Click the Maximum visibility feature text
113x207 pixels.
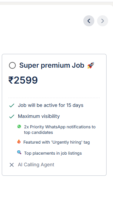click(x=39, y=116)
